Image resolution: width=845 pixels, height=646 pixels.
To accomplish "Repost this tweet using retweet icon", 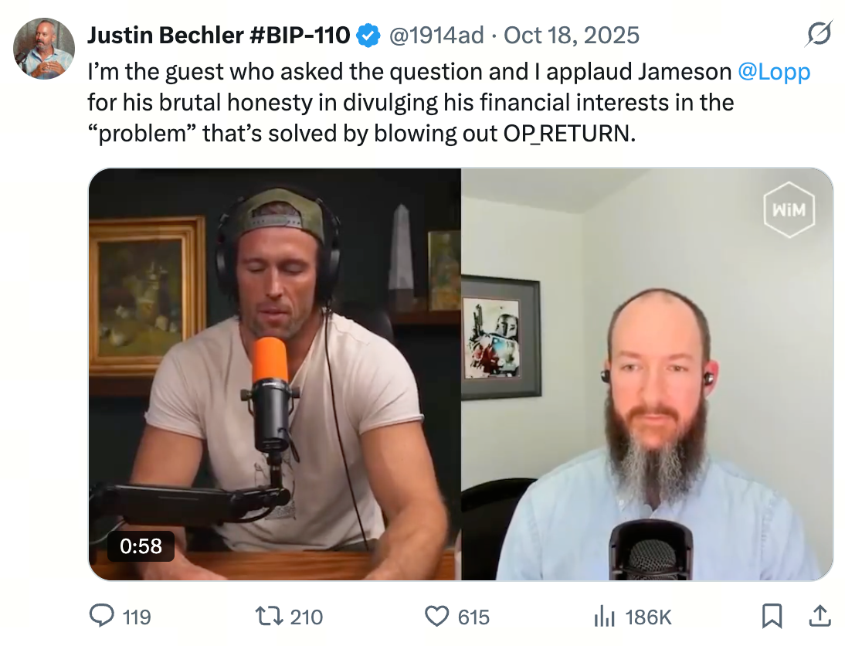I will [269, 616].
